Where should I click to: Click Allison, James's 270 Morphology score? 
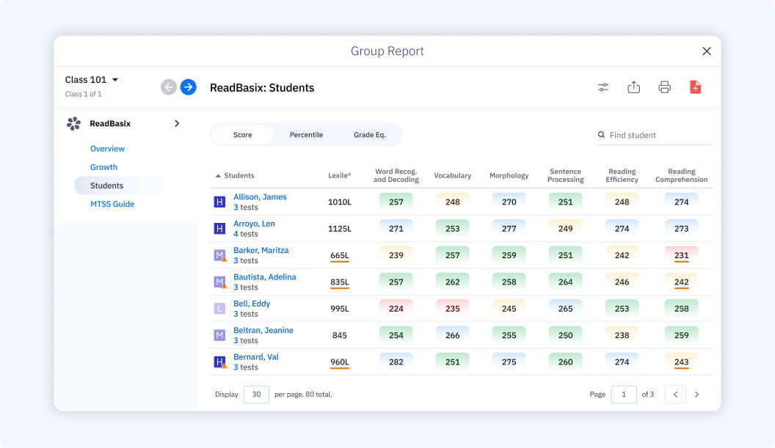(509, 202)
